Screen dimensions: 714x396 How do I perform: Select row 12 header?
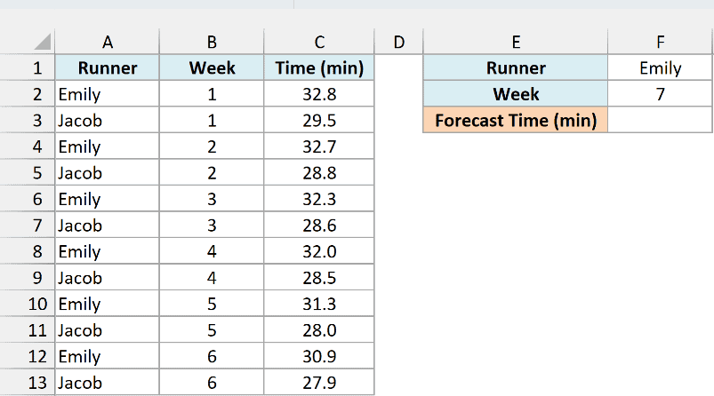[x=28, y=356]
